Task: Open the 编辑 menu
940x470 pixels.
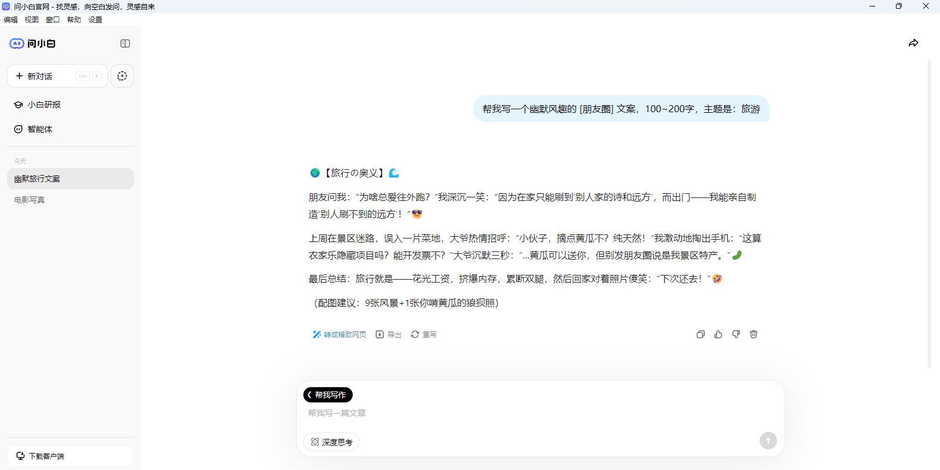Action: (x=11, y=19)
